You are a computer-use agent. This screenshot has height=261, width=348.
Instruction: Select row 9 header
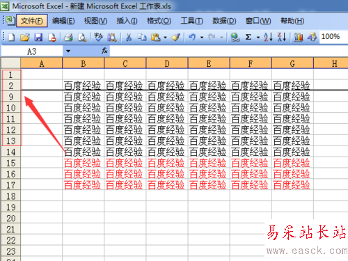coord(11,97)
